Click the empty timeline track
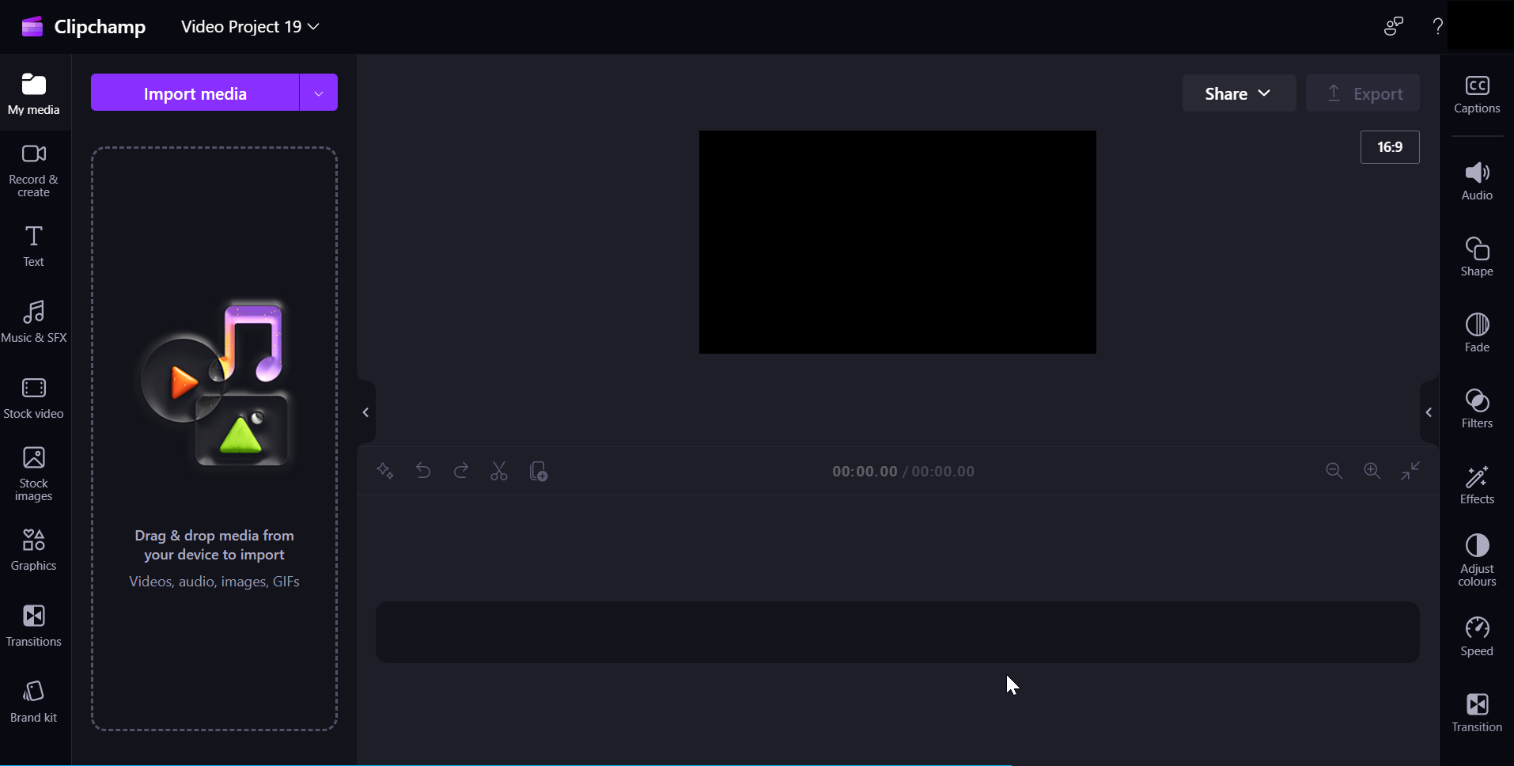 898,632
